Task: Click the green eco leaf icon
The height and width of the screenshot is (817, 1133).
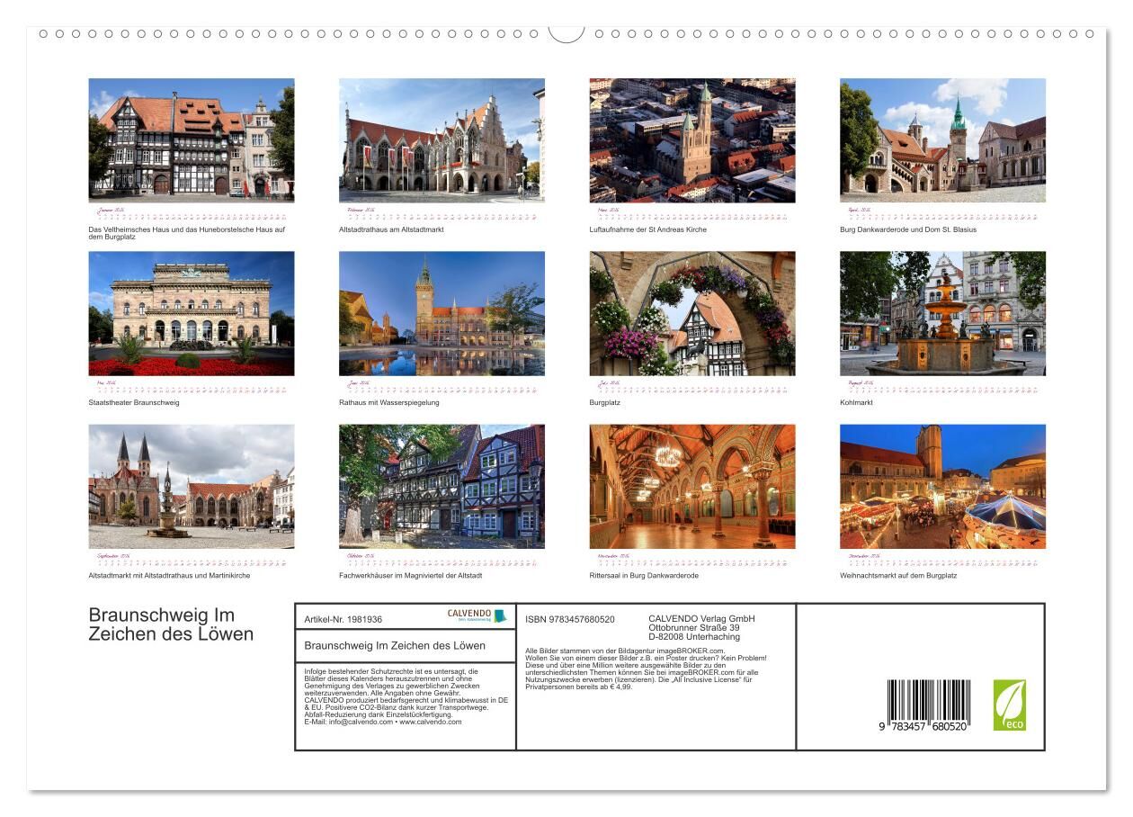Action: [x=1009, y=705]
